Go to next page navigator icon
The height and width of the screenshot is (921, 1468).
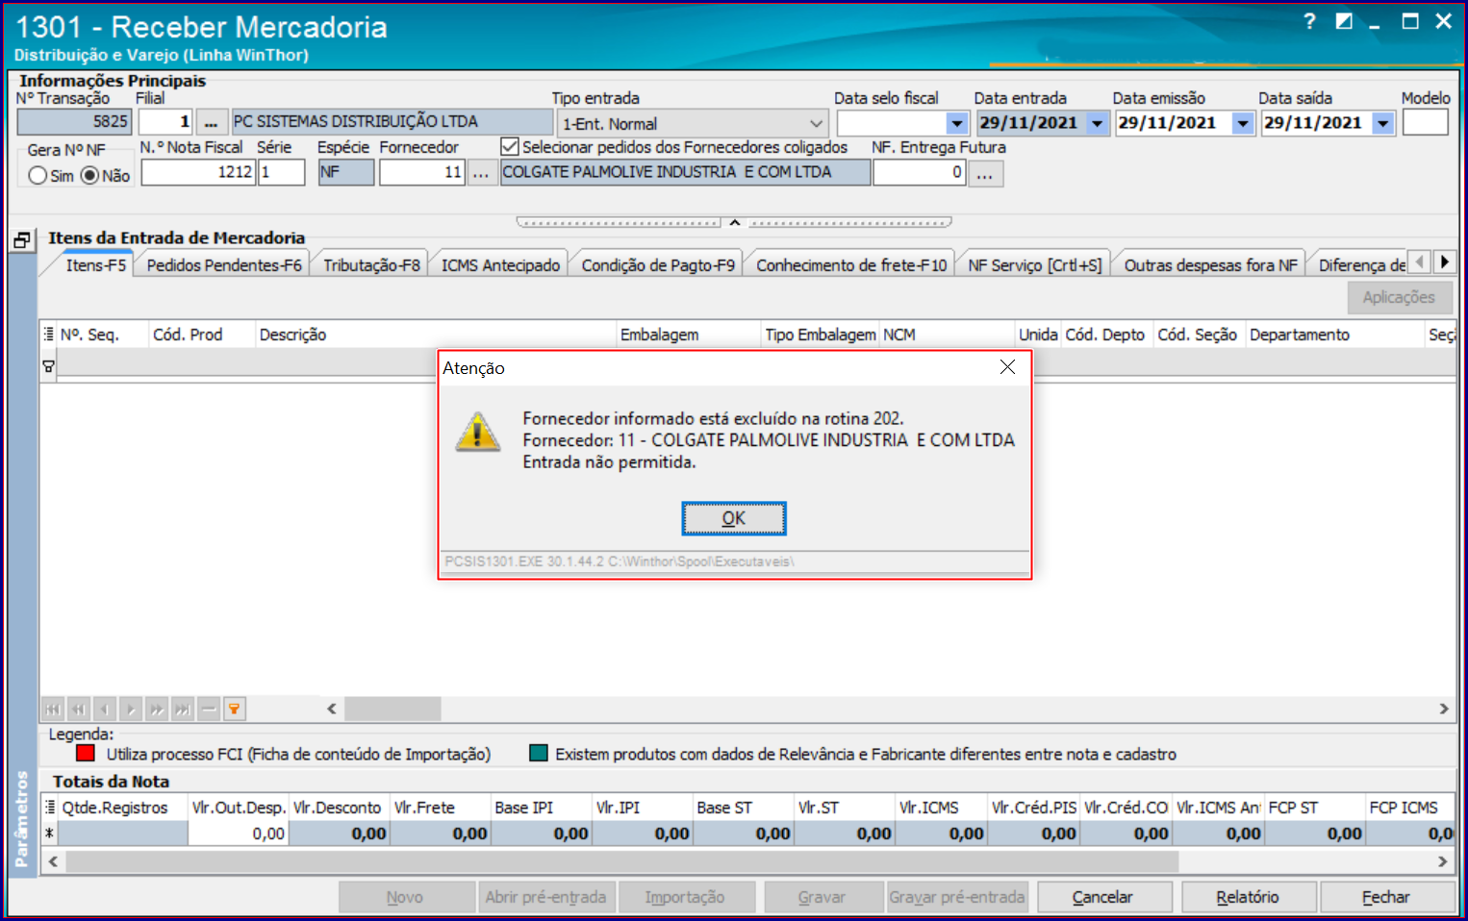pyautogui.click(x=157, y=709)
